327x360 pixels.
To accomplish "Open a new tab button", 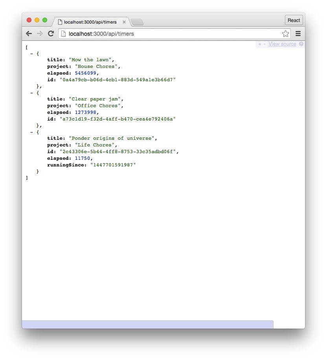I will coord(137,22).
